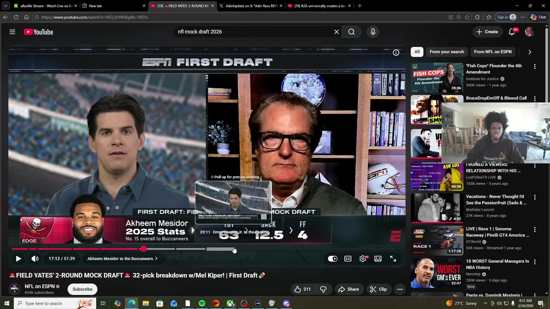Open more actions menu under the video
Screen dimensions: 550x309
coord(400,289)
